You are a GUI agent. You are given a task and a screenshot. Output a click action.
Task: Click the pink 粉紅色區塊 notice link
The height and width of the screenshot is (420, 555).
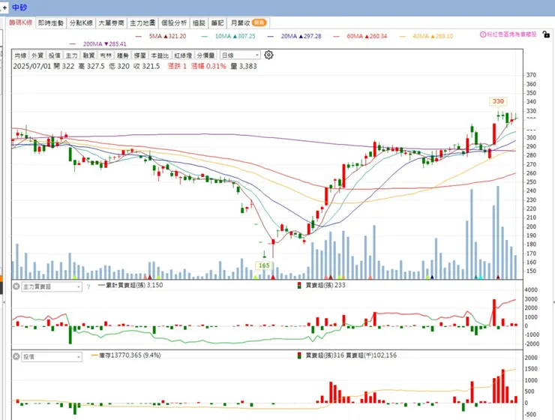tap(511, 34)
